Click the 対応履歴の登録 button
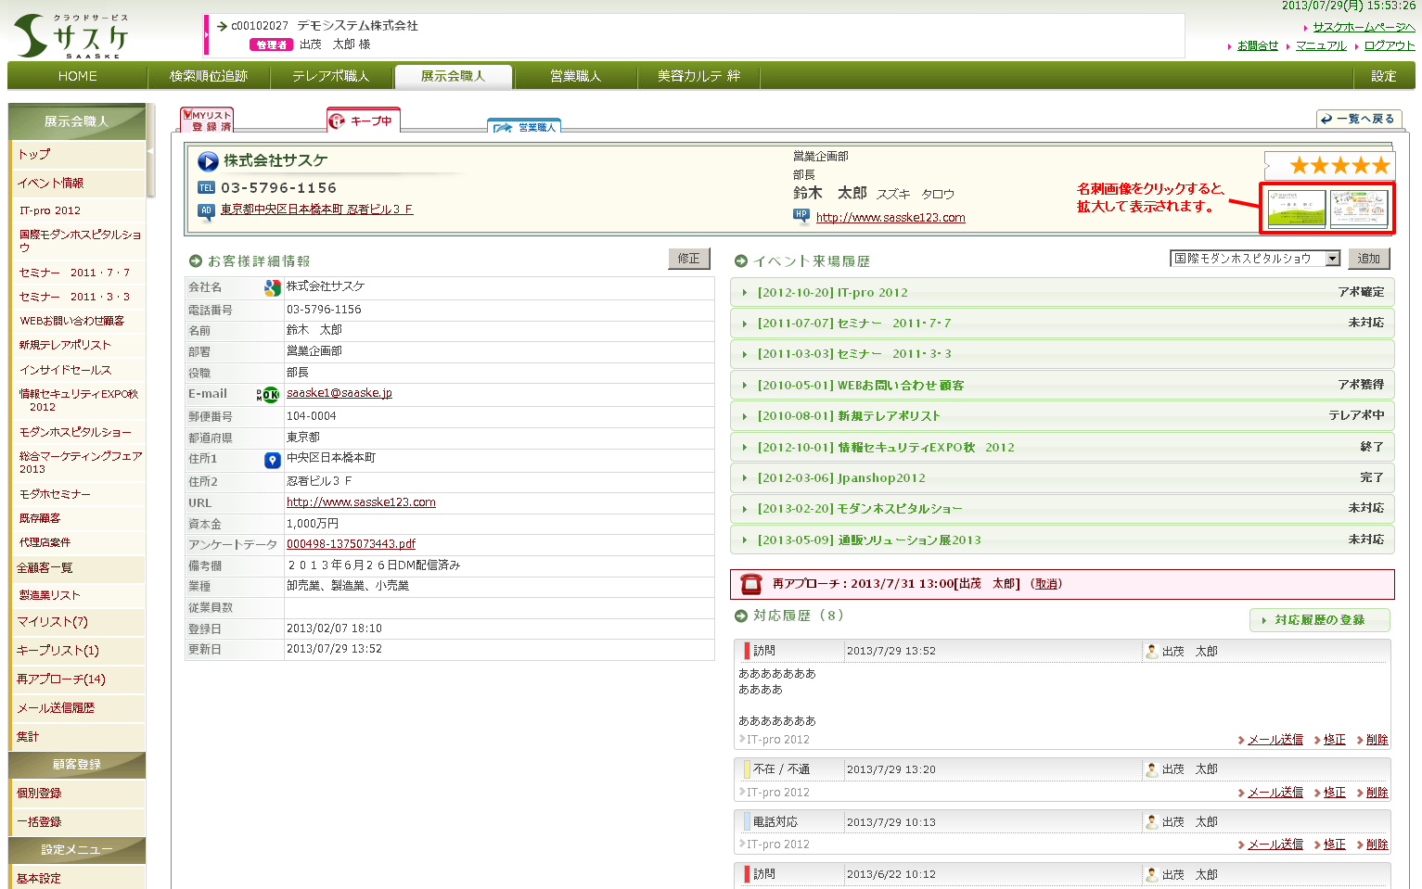 click(1318, 620)
